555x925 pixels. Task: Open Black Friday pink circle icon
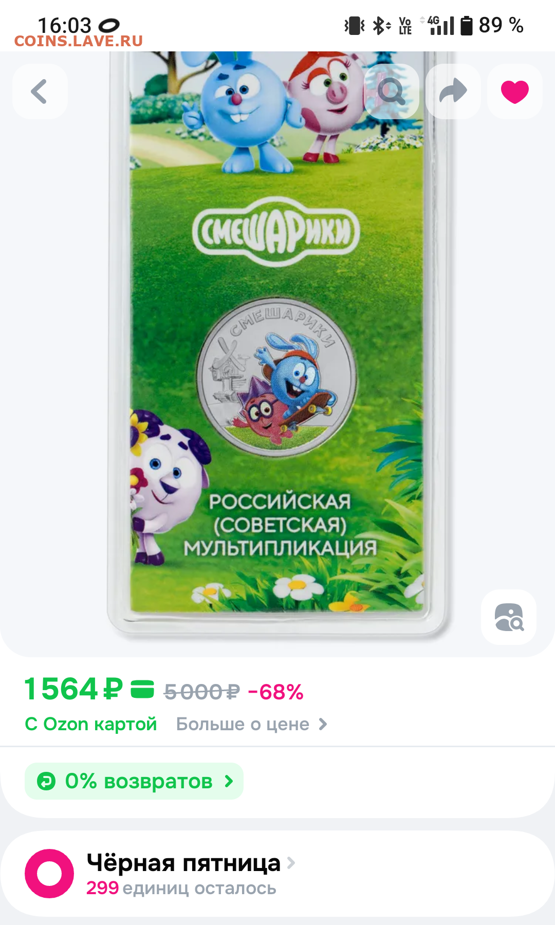click(49, 874)
